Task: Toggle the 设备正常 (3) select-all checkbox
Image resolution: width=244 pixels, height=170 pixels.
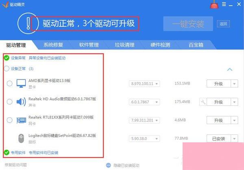Action: [7, 69]
